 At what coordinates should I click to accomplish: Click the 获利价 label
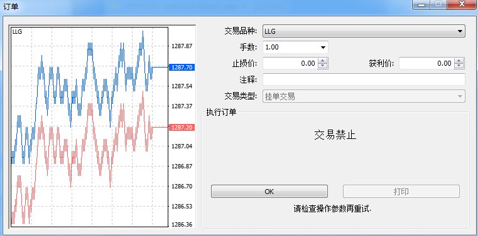381,63
